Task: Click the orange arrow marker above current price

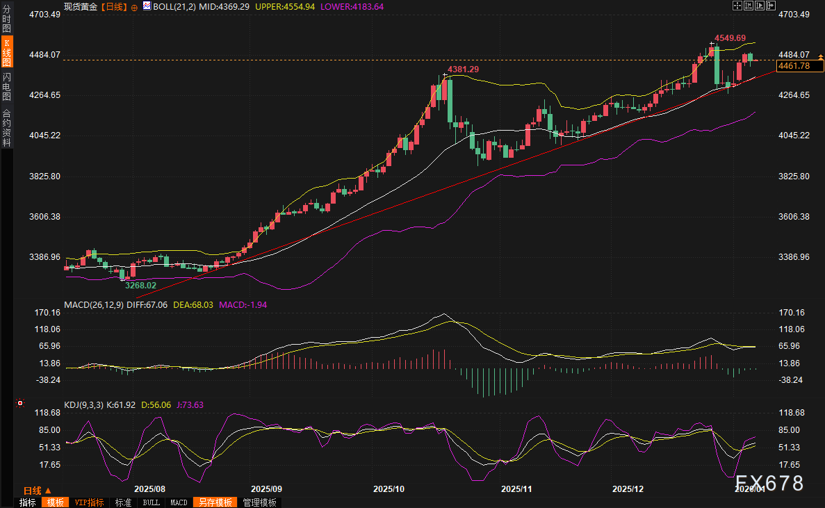Action: pyautogui.click(x=821, y=56)
